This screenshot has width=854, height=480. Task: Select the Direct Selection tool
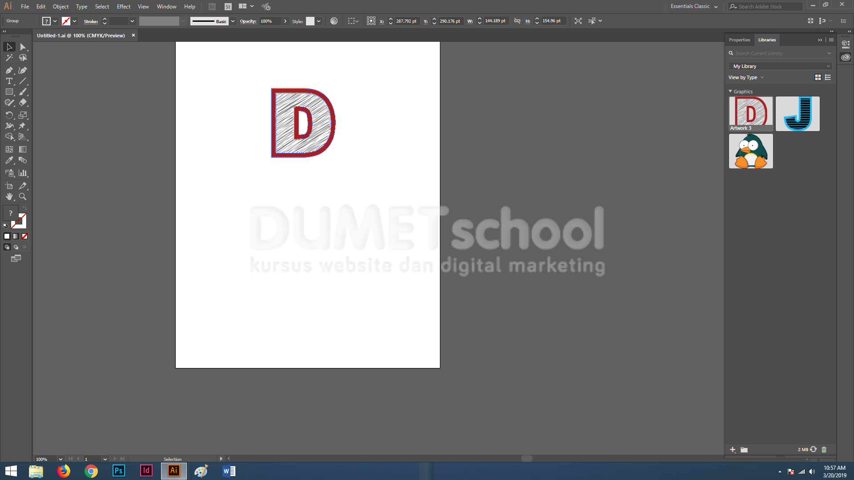click(23, 47)
